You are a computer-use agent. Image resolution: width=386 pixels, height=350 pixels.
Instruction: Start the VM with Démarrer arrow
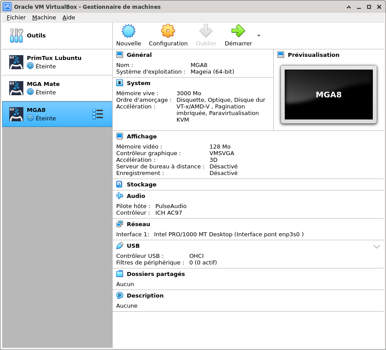tap(238, 31)
